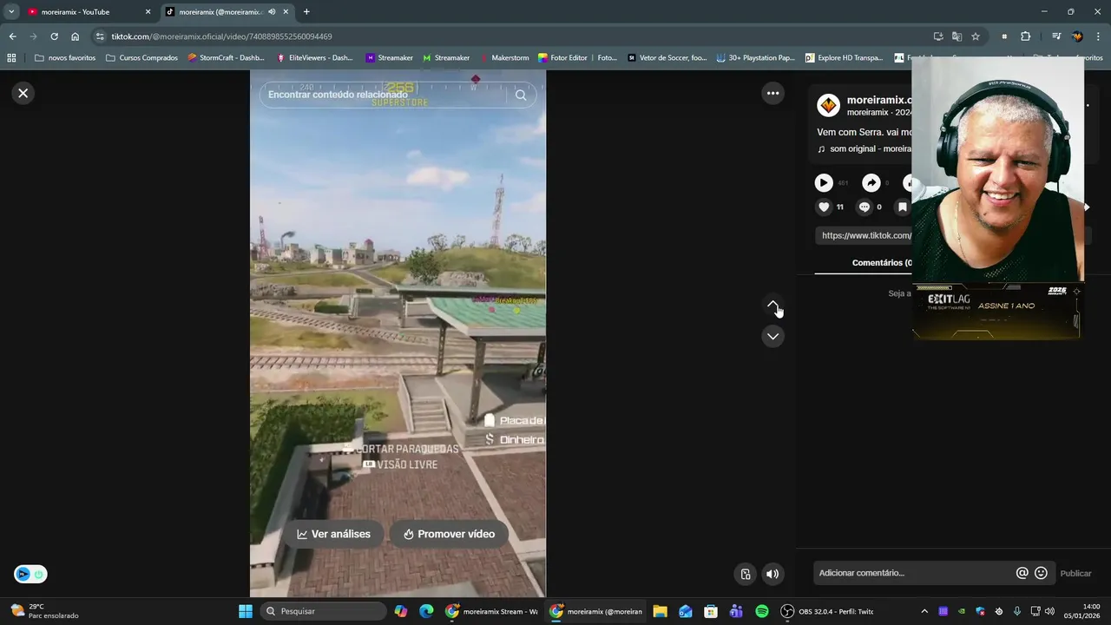Open Microsoft Store from the taskbar
The height and width of the screenshot is (625, 1111).
[711, 611]
